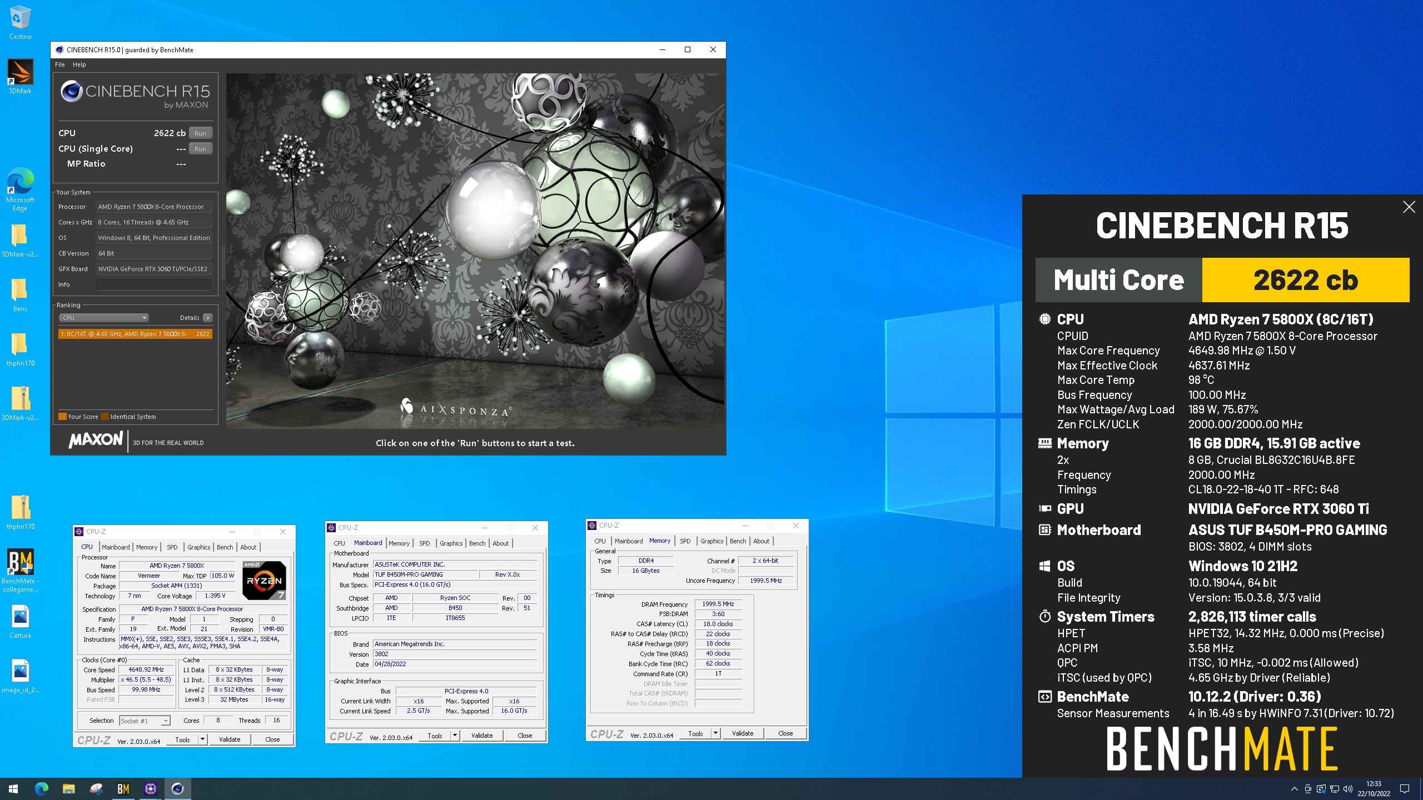Open About tab in right CPU-Z window

(762, 541)
